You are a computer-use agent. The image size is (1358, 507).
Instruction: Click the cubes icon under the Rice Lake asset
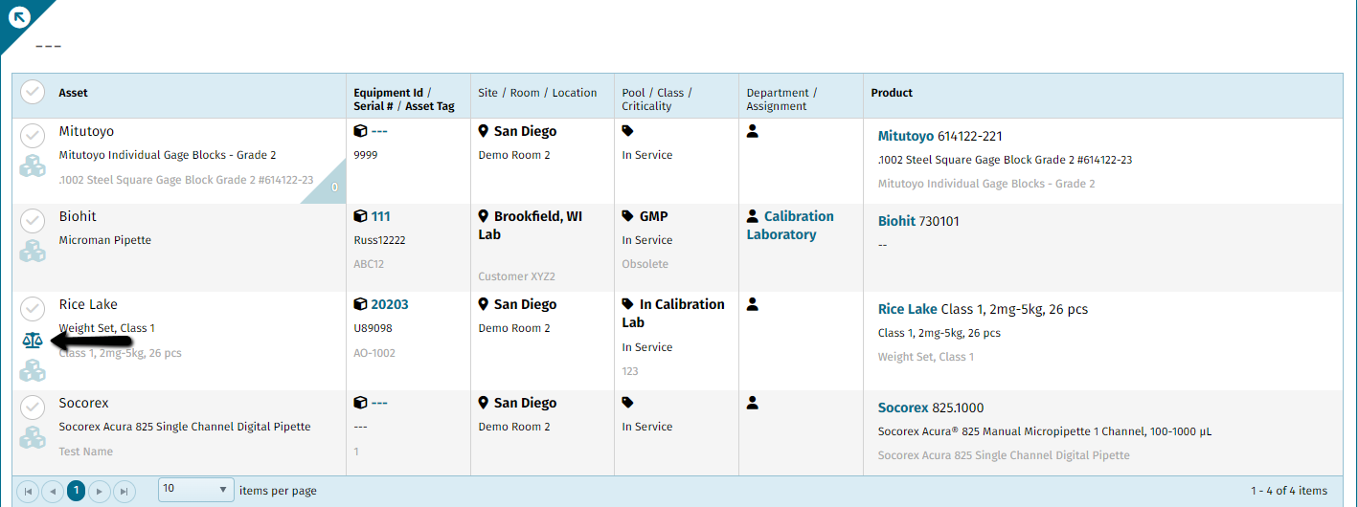[34, 370]
